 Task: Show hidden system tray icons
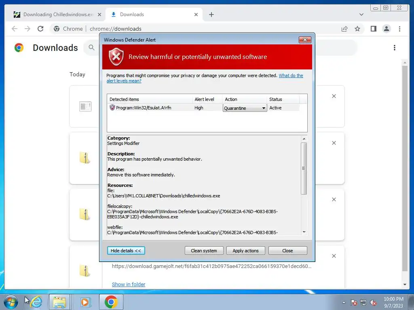344,302
